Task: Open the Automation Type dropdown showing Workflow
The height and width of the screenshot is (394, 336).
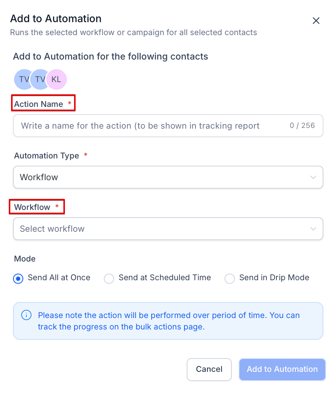Action: click(x=168, y=177)
